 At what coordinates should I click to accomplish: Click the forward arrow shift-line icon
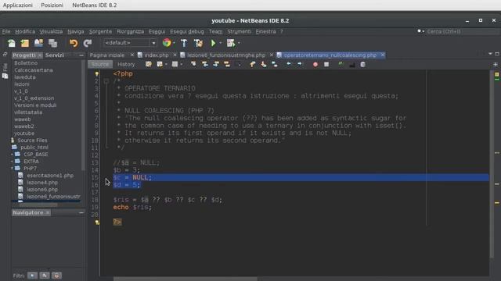(x=299, y=64)
